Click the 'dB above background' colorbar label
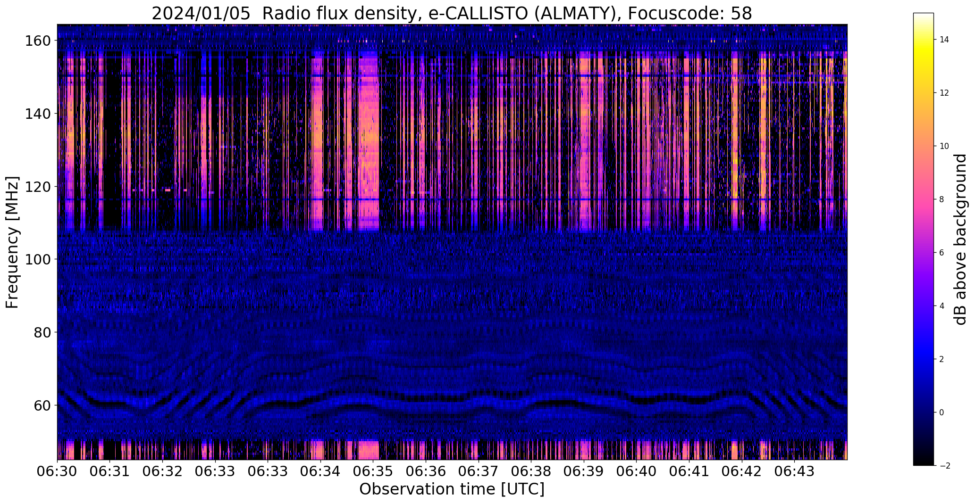Viewport: 975px width, 503px height. (961, 239)
